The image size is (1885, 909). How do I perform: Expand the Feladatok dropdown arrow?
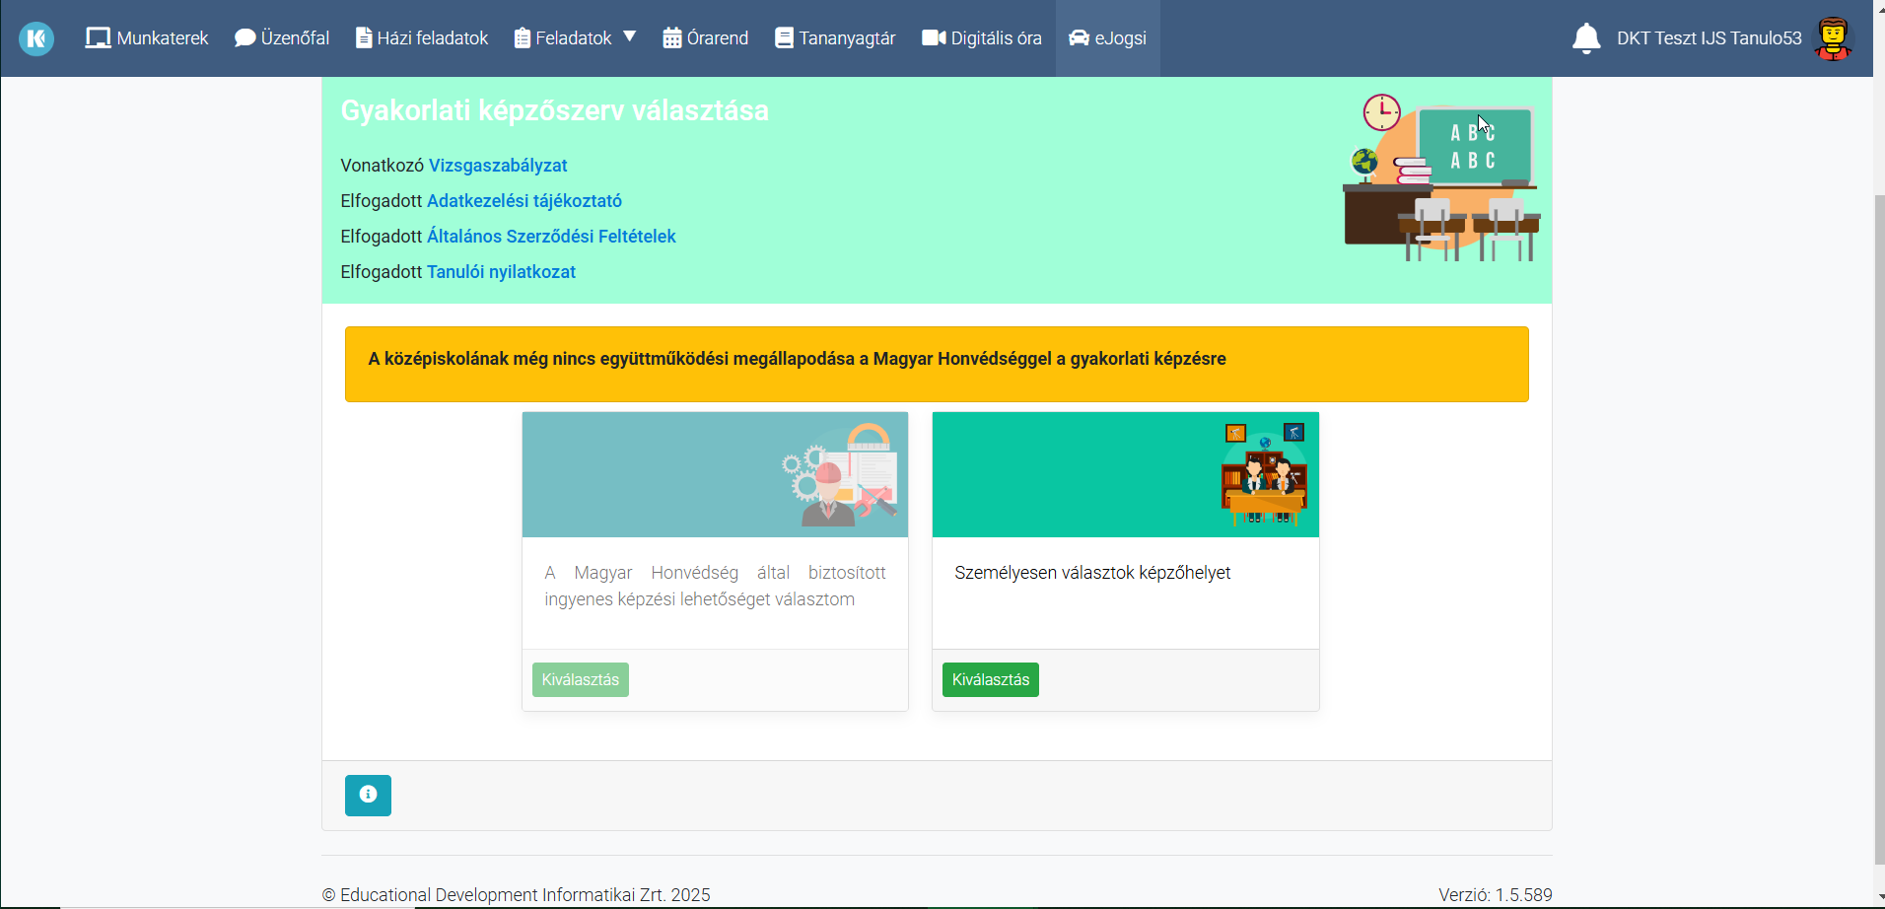(x=630, y=36)
